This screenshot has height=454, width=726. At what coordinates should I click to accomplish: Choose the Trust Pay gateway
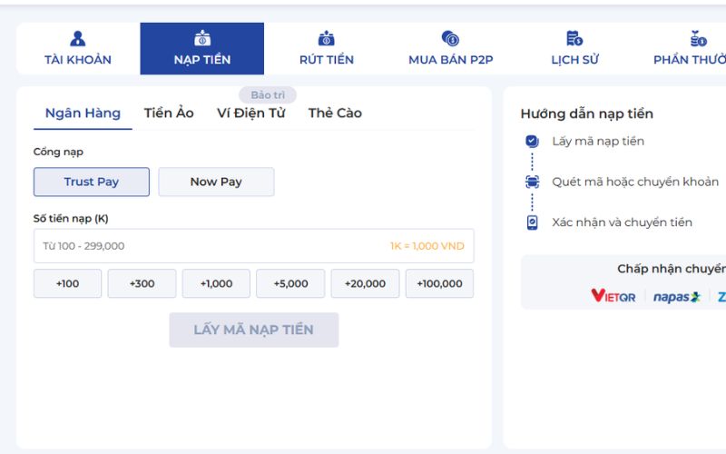tap(92, 182)
